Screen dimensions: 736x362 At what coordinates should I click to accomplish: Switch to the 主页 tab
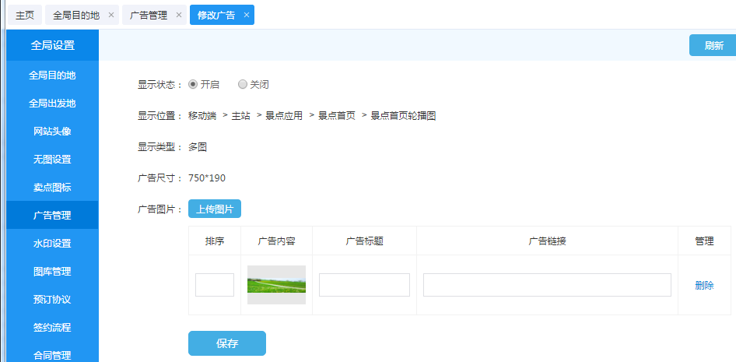25,16
